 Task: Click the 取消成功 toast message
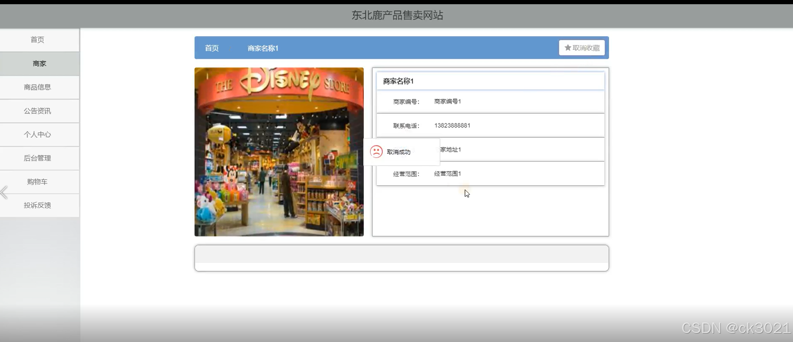pyautogui.click(x=402, y=152)
